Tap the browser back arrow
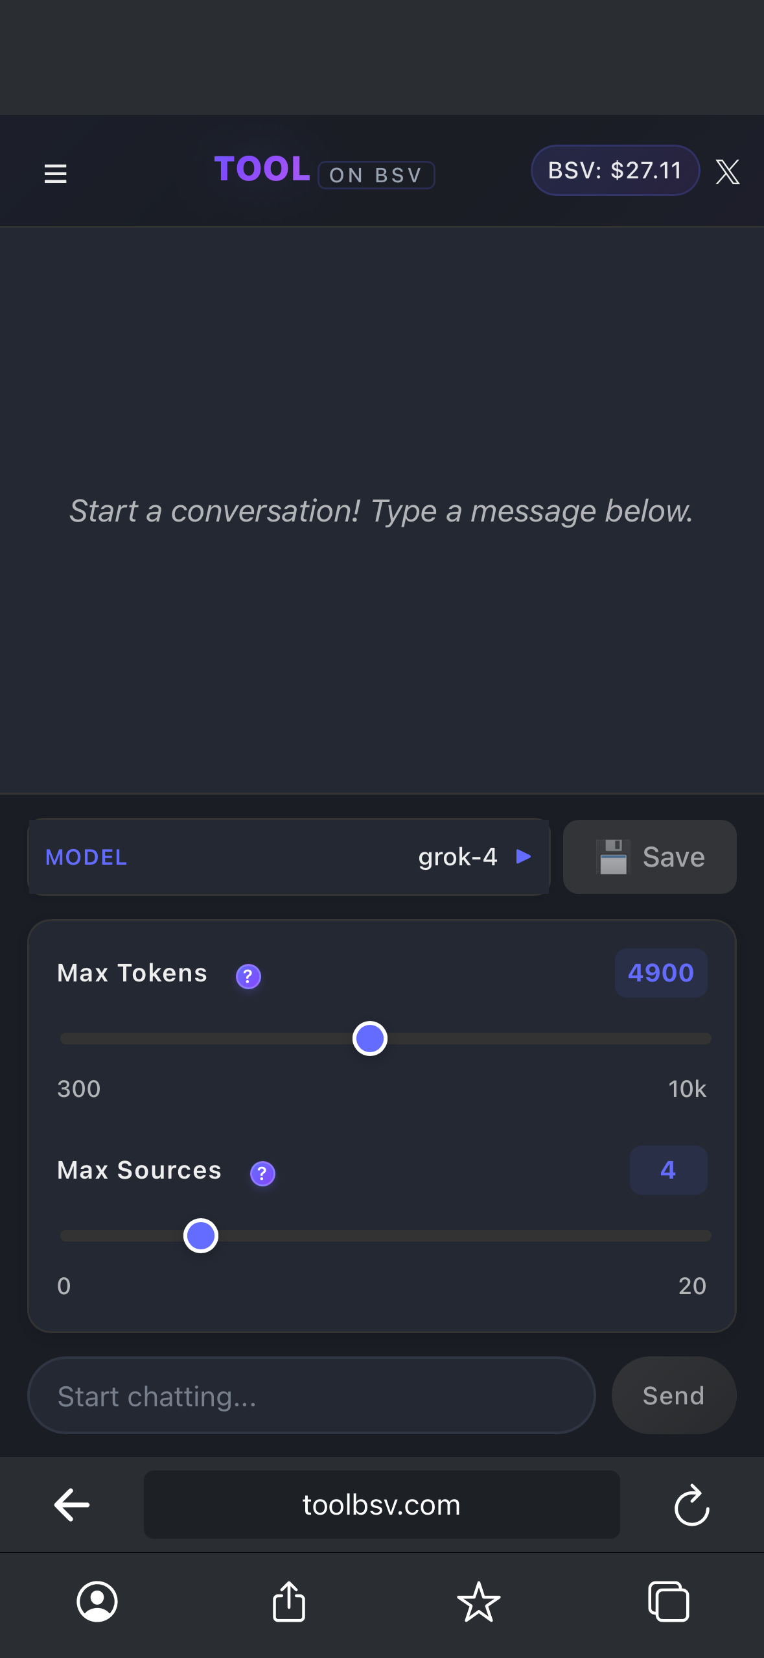This screenshot has height=1658, width=764. [72, 1505]
